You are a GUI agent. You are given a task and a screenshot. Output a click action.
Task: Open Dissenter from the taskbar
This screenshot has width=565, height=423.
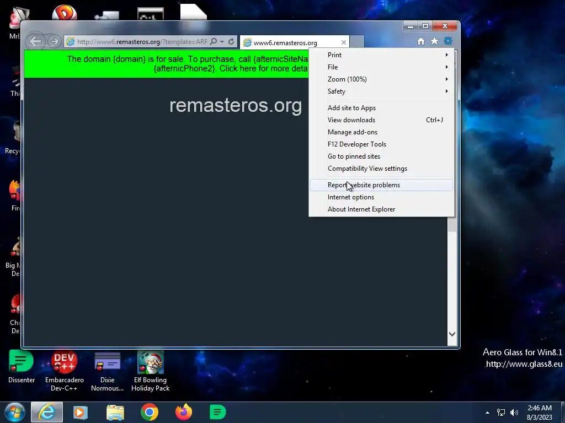pos(217,412)
